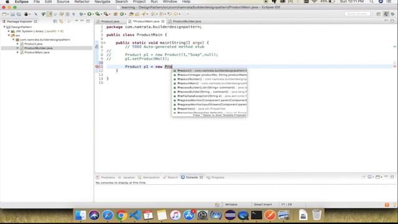
Task: Choose ProductBuilder() autocomplete proposal
Action: 210,79
